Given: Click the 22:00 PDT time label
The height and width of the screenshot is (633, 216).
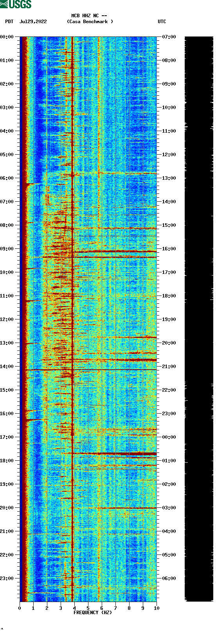Looking at the screenshot, I should click(7, 555).
